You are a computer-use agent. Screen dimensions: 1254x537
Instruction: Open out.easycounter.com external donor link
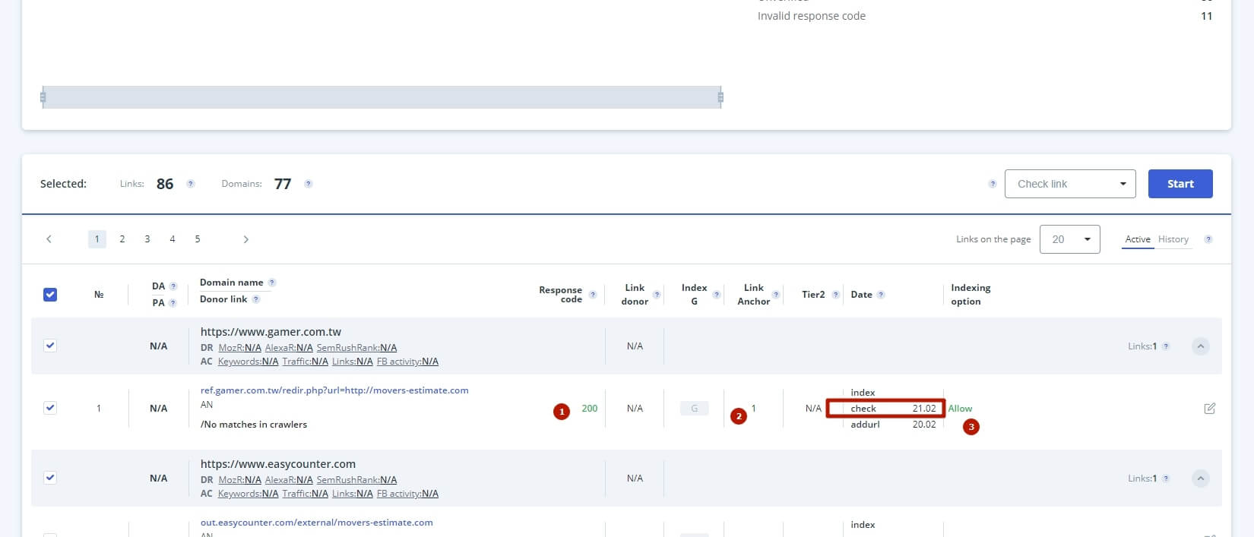[317, 523]
